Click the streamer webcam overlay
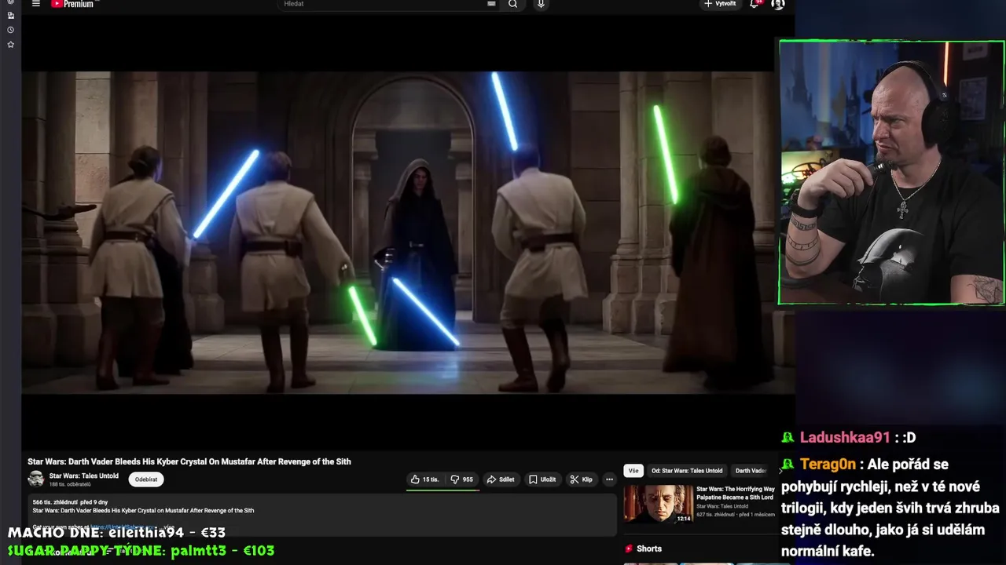This screenshot has width=1006, height=565. click(x=892, y=173)
